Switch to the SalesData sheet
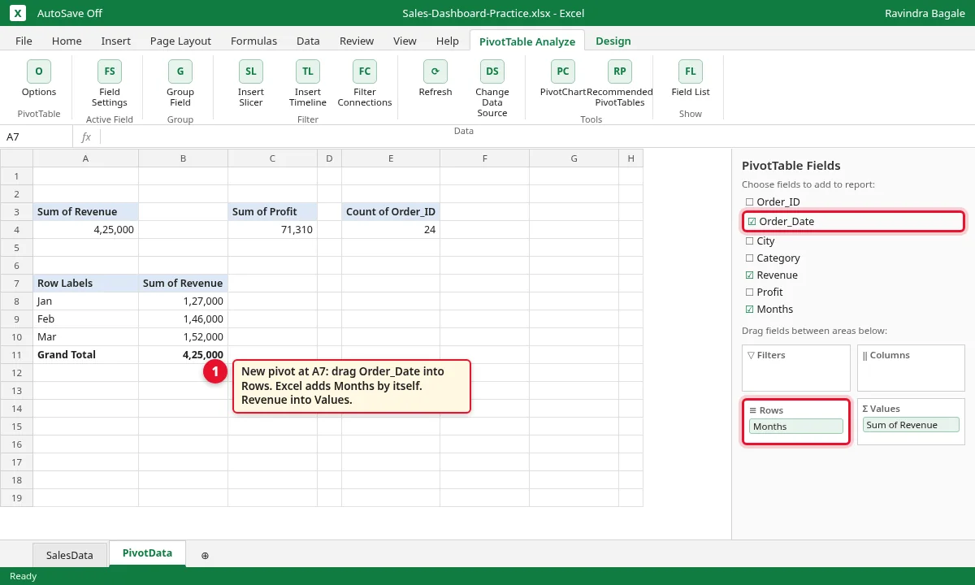 coord(70,555)
